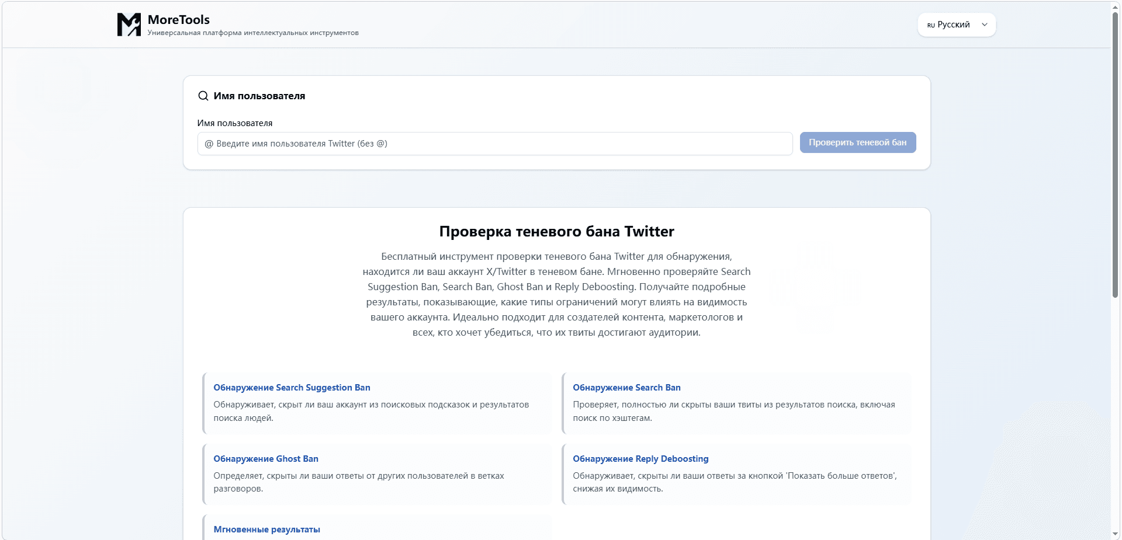Screen dimensions: 1122x540
Task: Click the magnifier icon beside Имя пользователя
Action: (203, 96)
